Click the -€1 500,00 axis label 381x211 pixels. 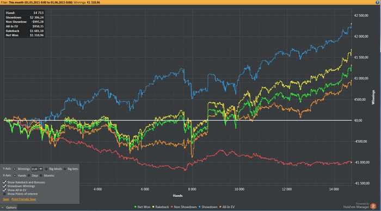(362, 183)
